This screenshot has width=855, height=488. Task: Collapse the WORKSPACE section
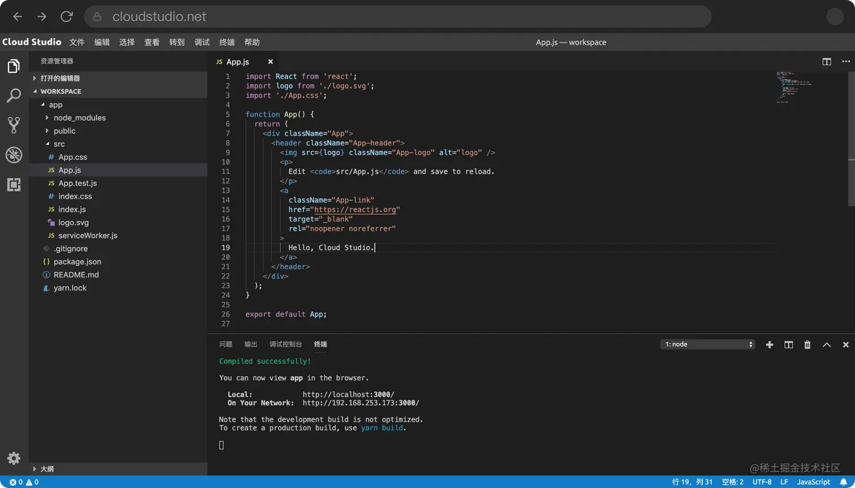click(x=118, y=91)
